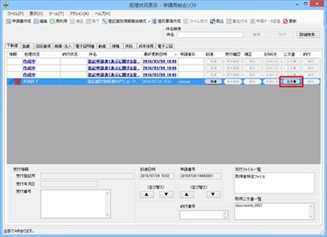This screenshot has height=237, width=327.
Task: Select the 不動産 tab
Action: pyautogui.click(x=13, y=46)
